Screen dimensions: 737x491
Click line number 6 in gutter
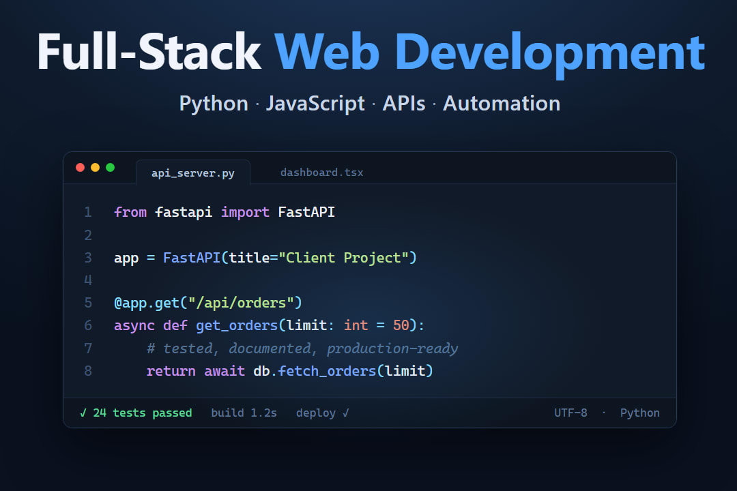[x=88, y=325]
